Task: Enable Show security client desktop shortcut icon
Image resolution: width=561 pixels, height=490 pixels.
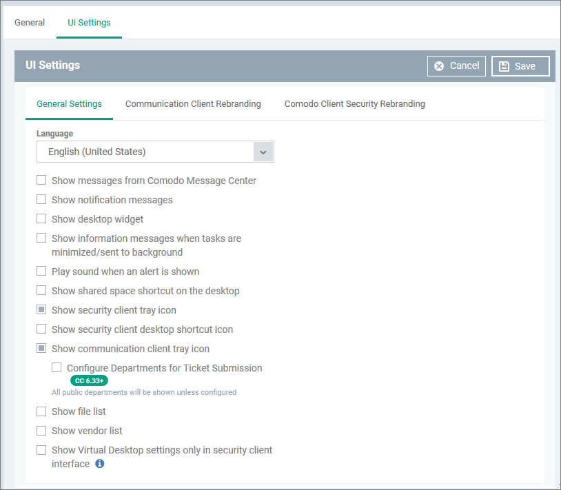Action: [x=41, y=329]
